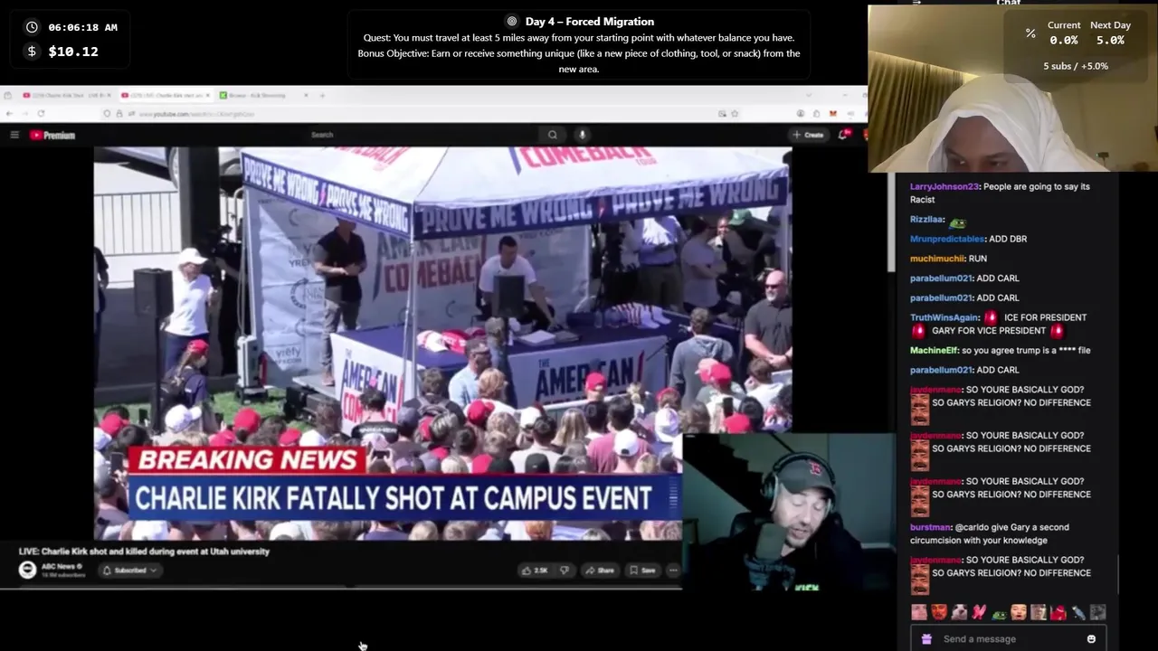1158x651 pixels.
Task: Click the 06:06:18 AM clock display
Action: pyautogui.click(x=82, y=27)
